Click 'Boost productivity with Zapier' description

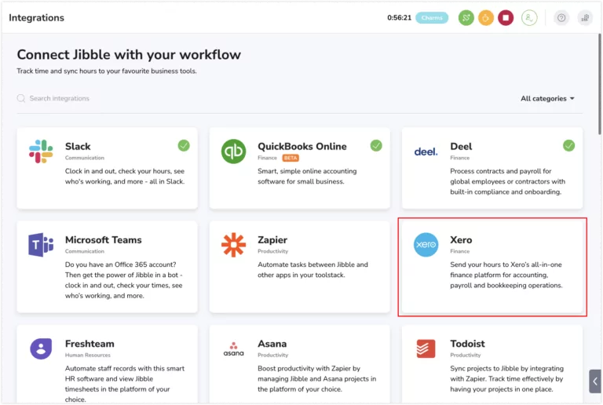tap(317, 379)
